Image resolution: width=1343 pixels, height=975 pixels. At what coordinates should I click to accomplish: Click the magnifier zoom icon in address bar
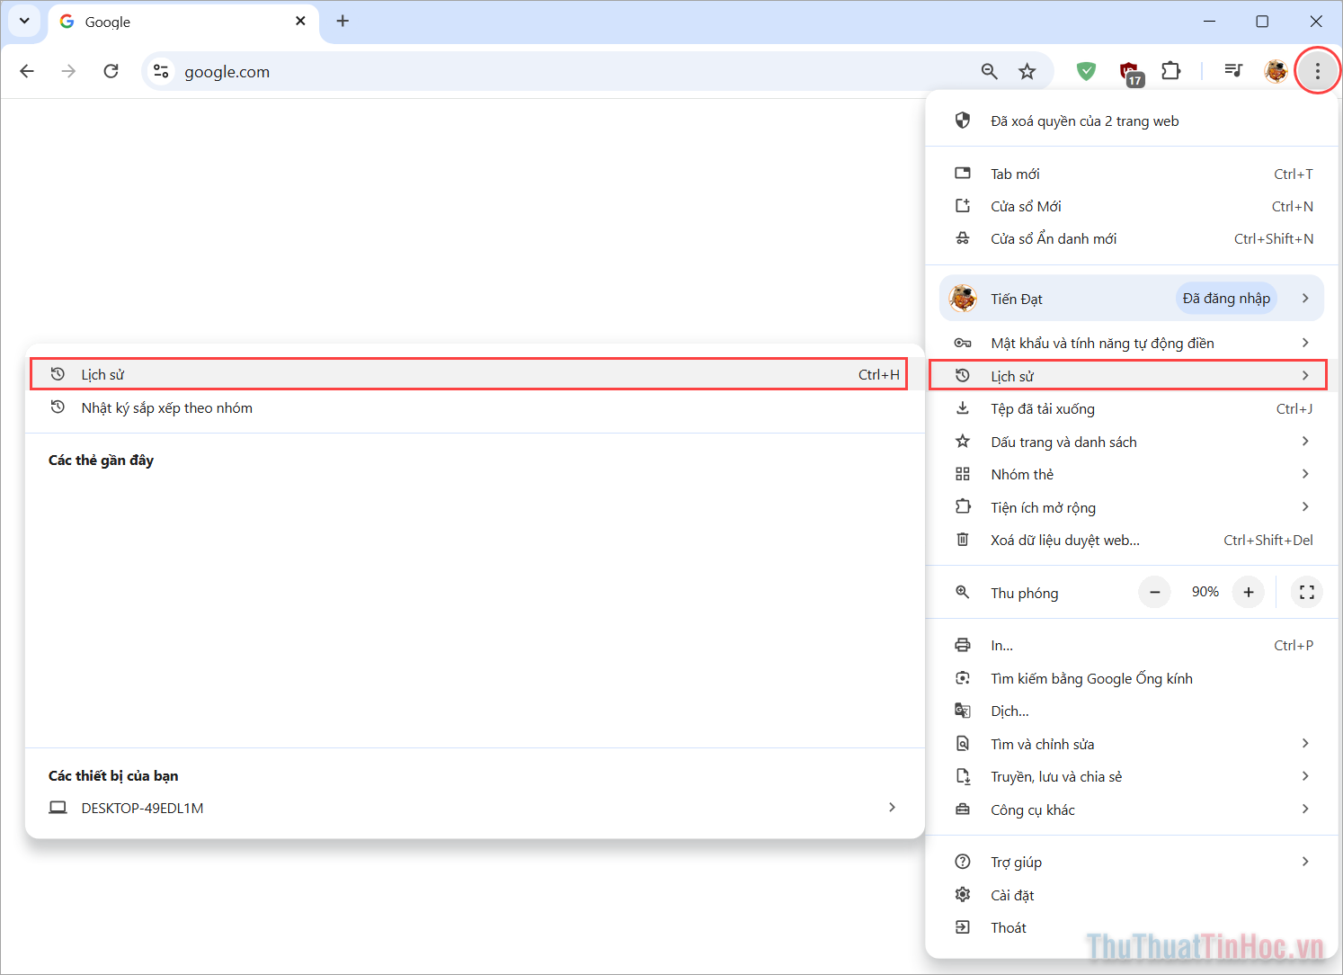pos(989,71)
